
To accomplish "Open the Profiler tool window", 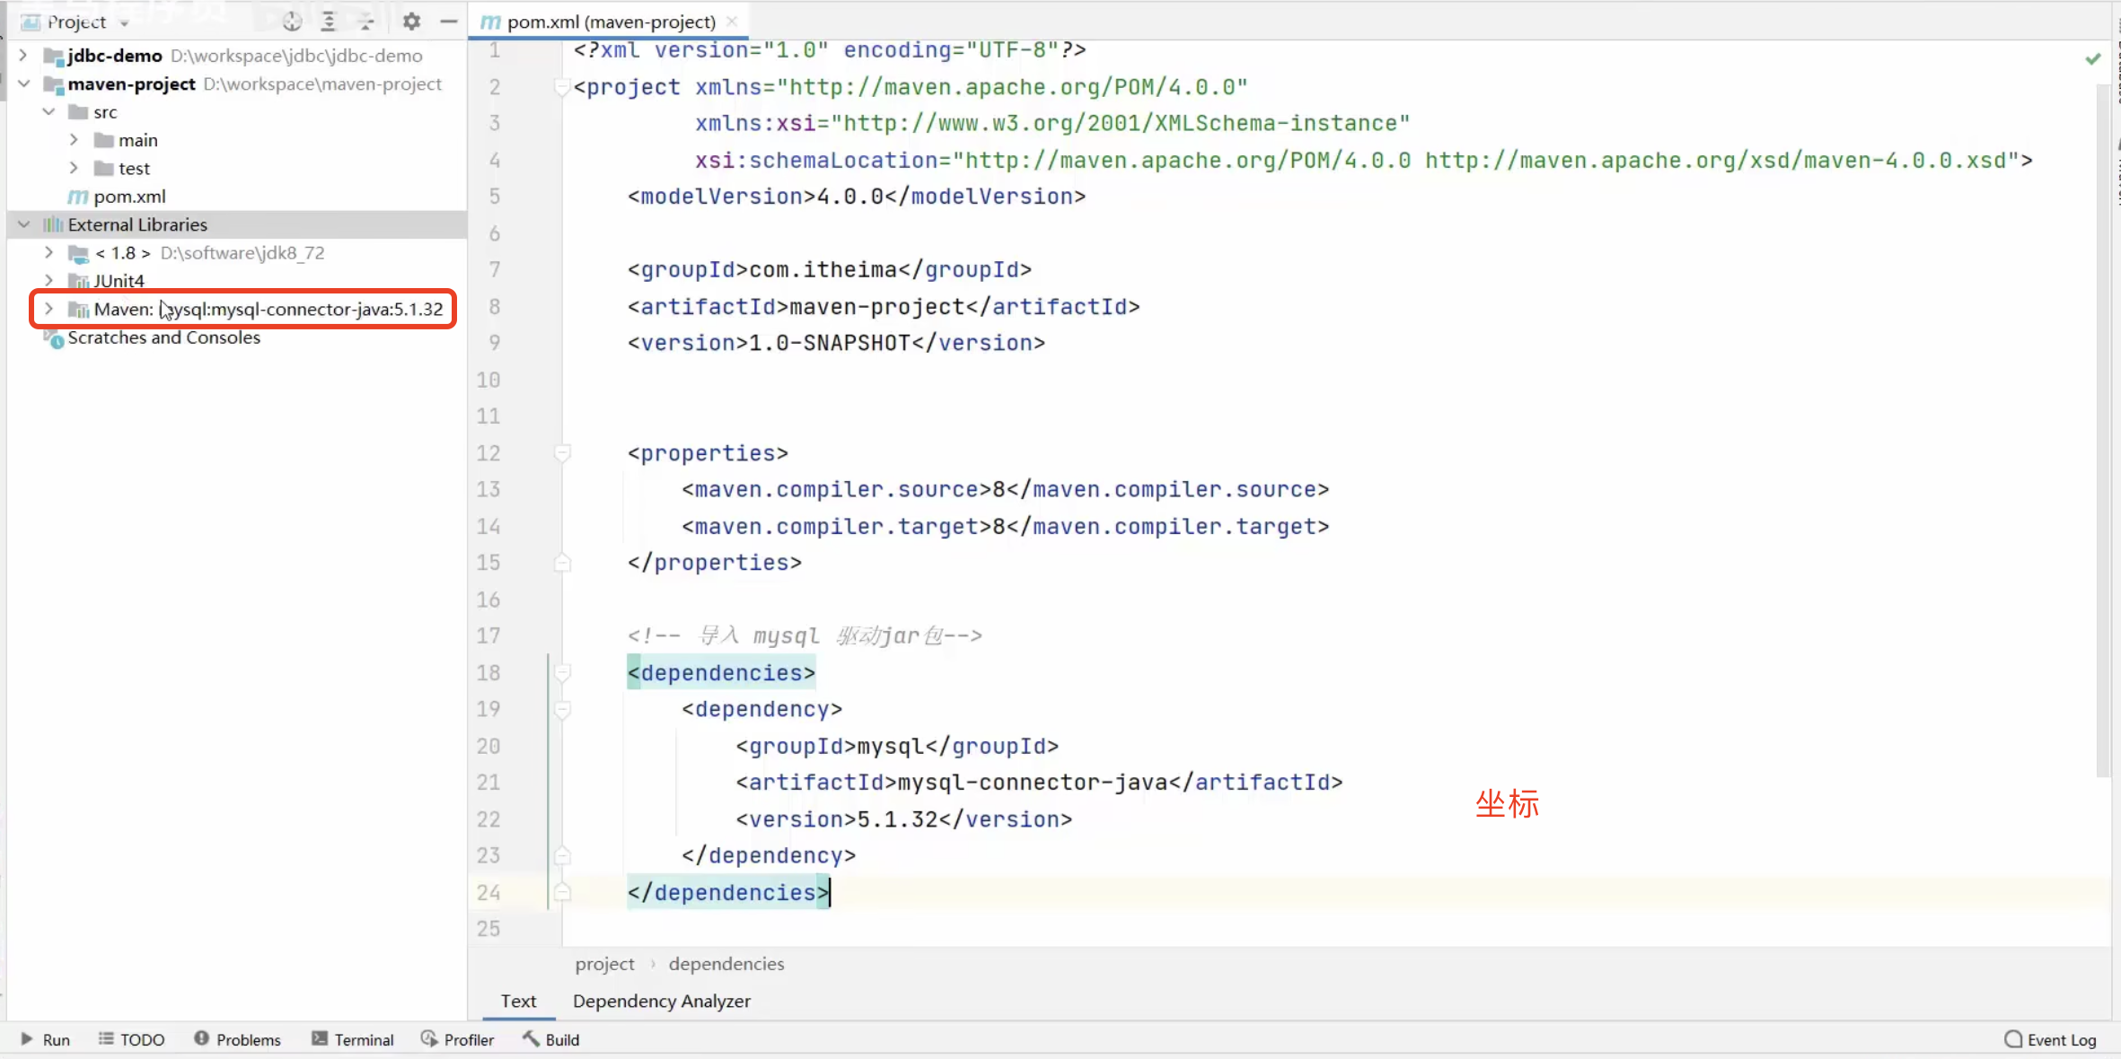I will click(x=457, y=1039).
